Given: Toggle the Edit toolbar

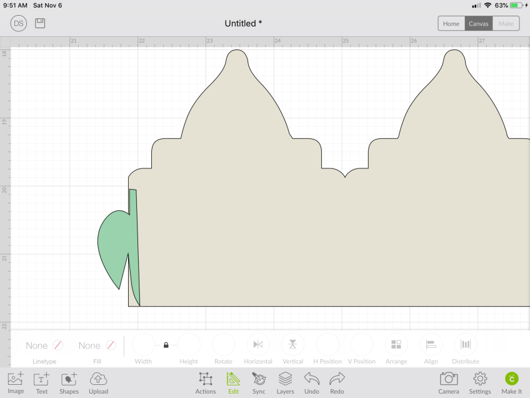Looking at the screenshot, I should coord(233,382).
